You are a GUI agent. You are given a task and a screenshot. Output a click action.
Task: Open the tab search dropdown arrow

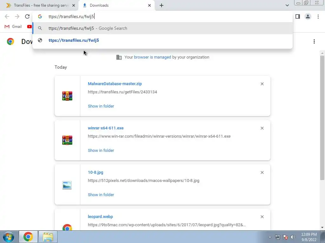287,5
